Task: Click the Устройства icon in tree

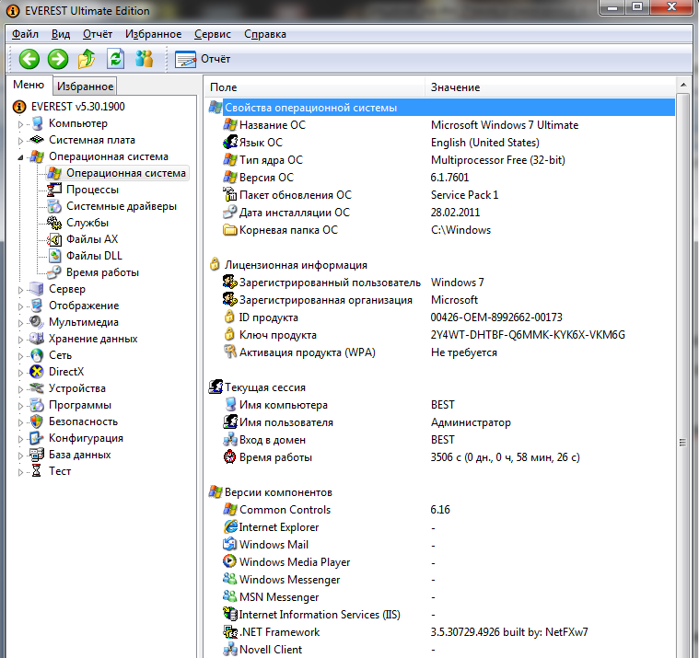Action: [37, 388]
